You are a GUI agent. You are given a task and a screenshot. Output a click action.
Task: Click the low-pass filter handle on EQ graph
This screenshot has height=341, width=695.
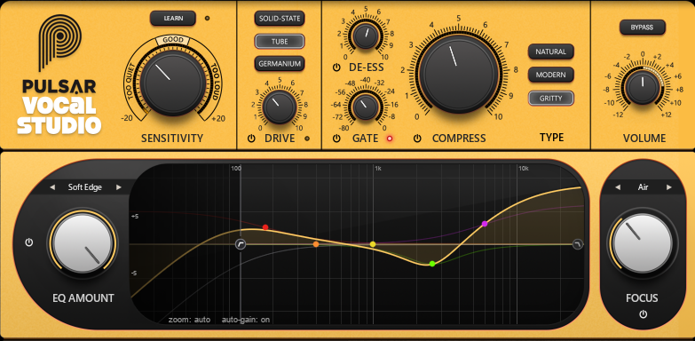click(578, 244)
